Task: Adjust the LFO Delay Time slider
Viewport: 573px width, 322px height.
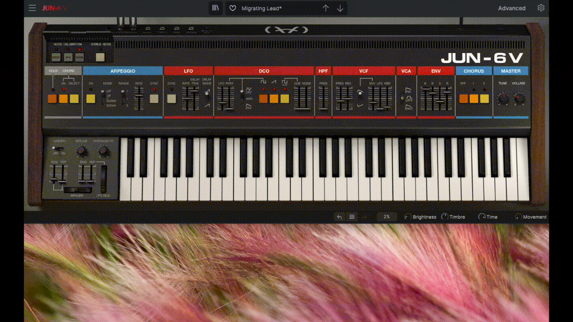Action: point(195,99)
